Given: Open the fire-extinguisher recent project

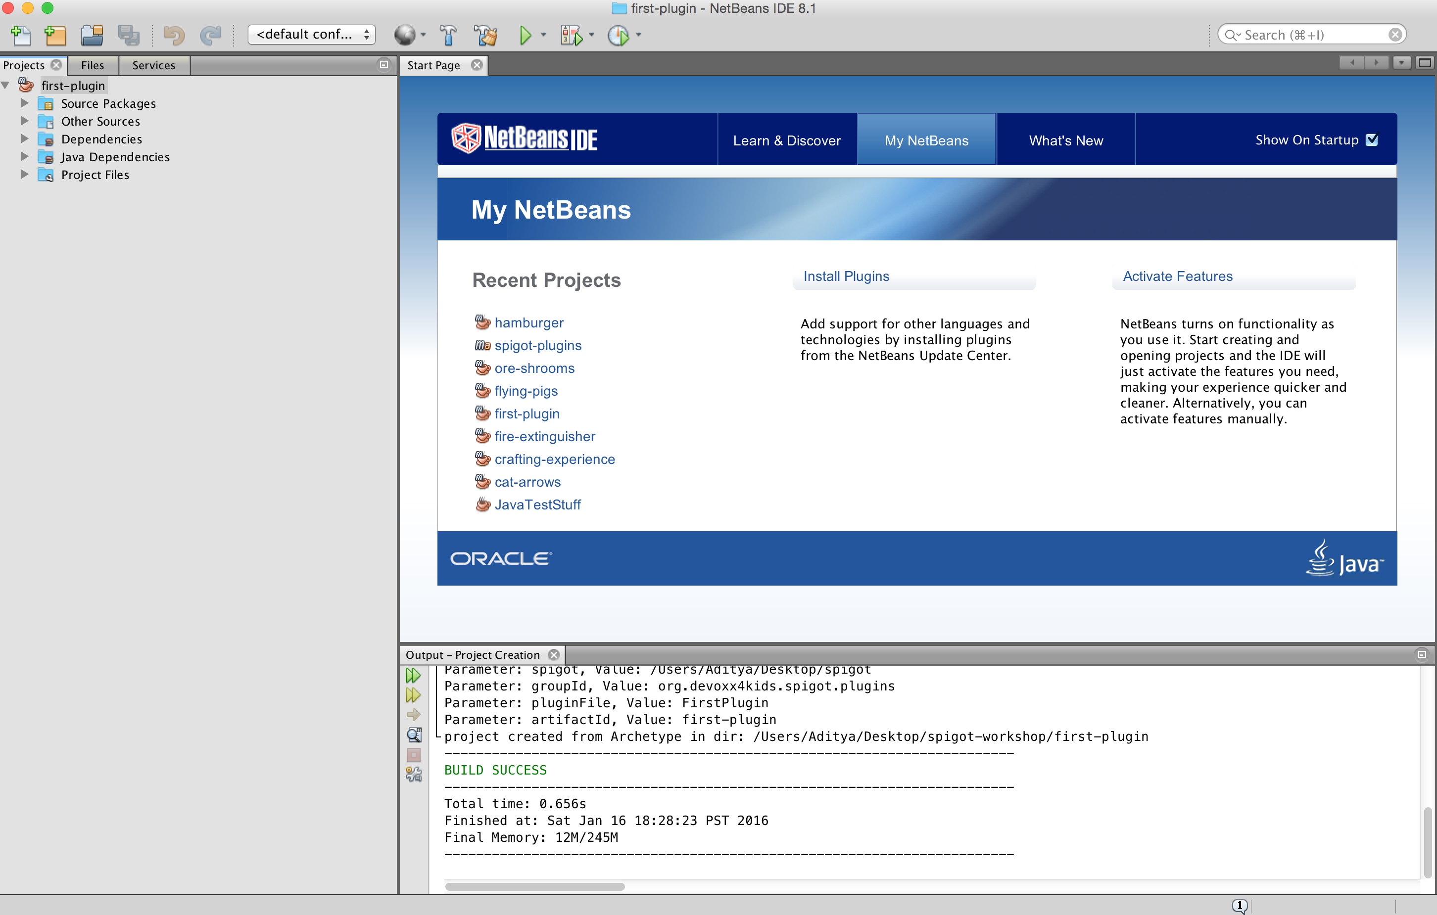Looking at the screenshot, I should (545, 437).
